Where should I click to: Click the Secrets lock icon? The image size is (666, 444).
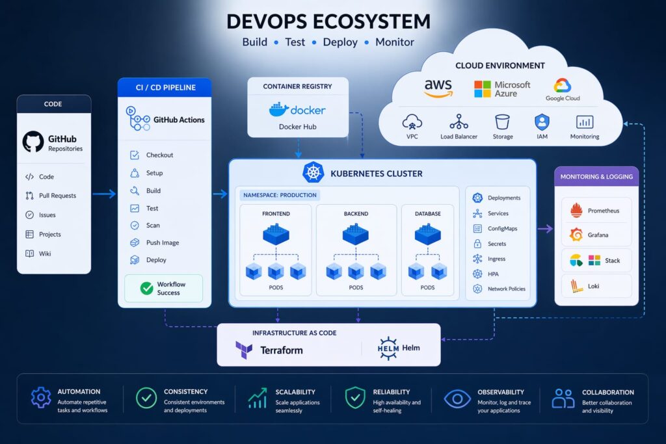pos(477,244)
